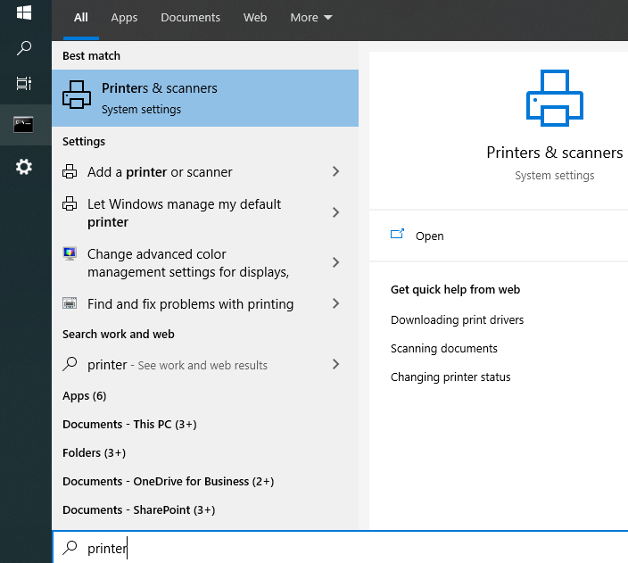
Task: Select the Web search tab
Action: [255, 18]
